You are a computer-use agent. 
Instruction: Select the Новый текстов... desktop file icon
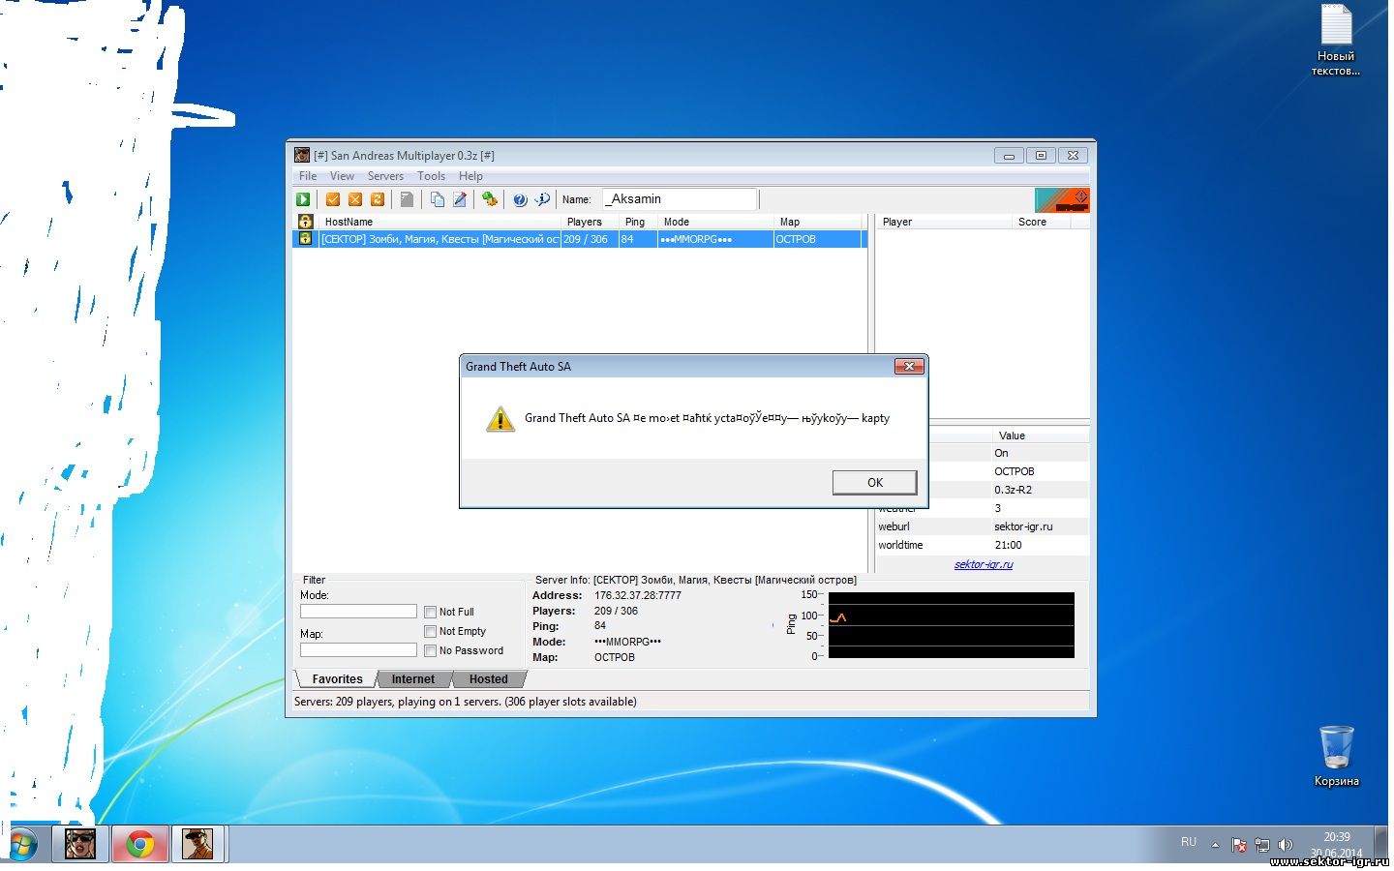(1336, 41)
